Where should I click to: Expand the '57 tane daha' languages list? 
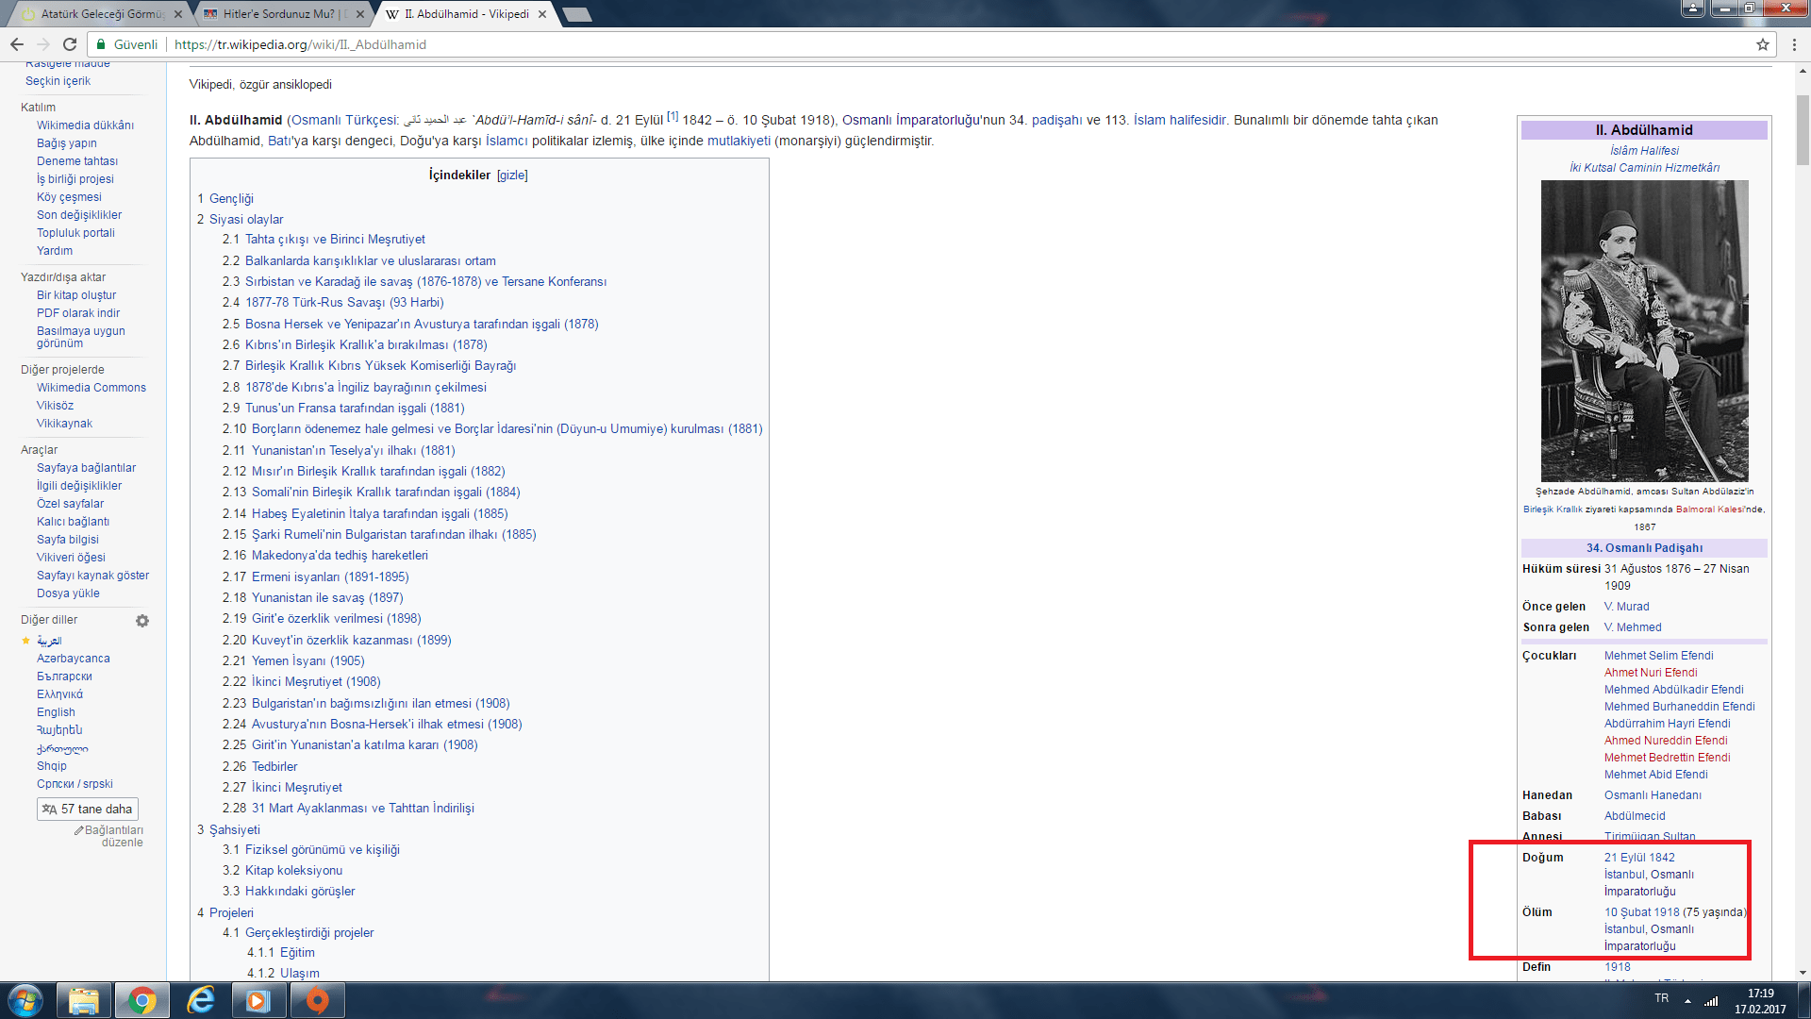coord(88,810)
